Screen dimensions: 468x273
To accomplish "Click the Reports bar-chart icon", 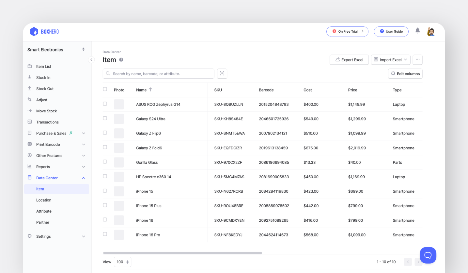I will click(30, 167).
